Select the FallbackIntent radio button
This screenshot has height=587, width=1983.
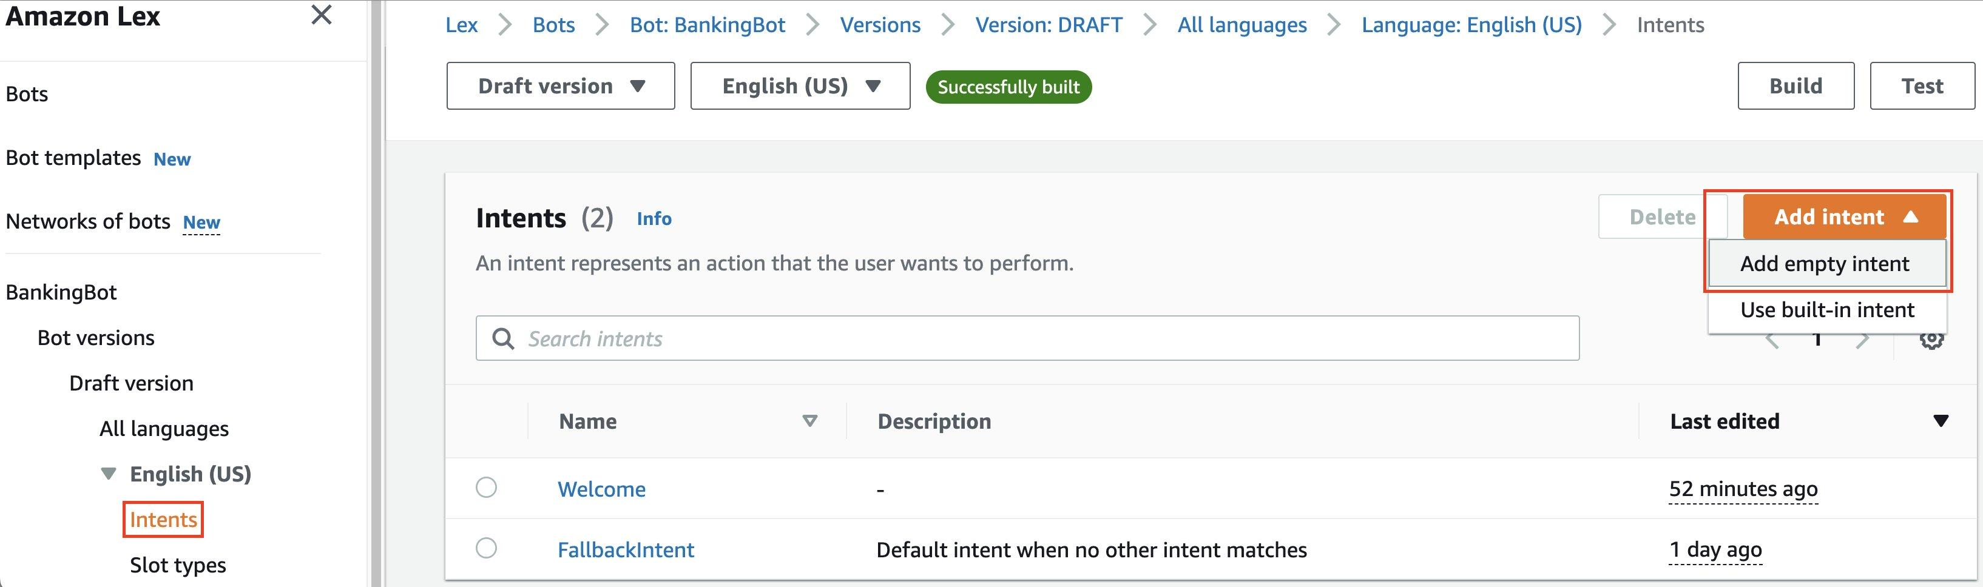coord(486,549)
